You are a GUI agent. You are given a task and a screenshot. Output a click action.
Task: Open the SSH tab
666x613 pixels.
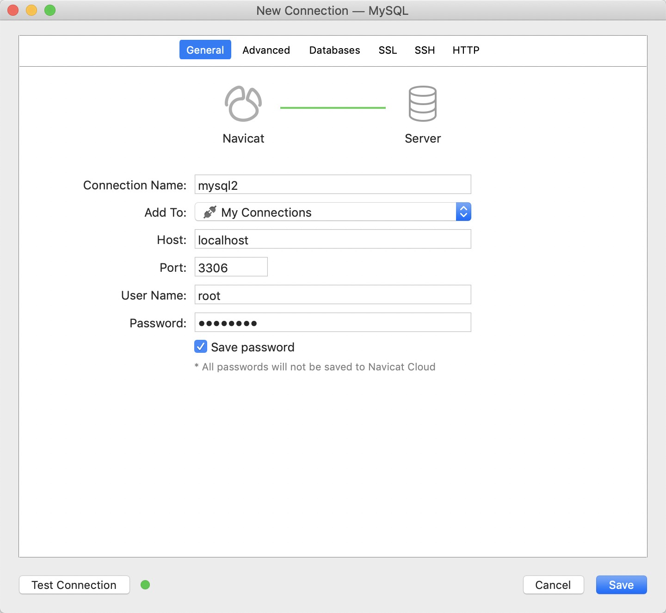425,50
